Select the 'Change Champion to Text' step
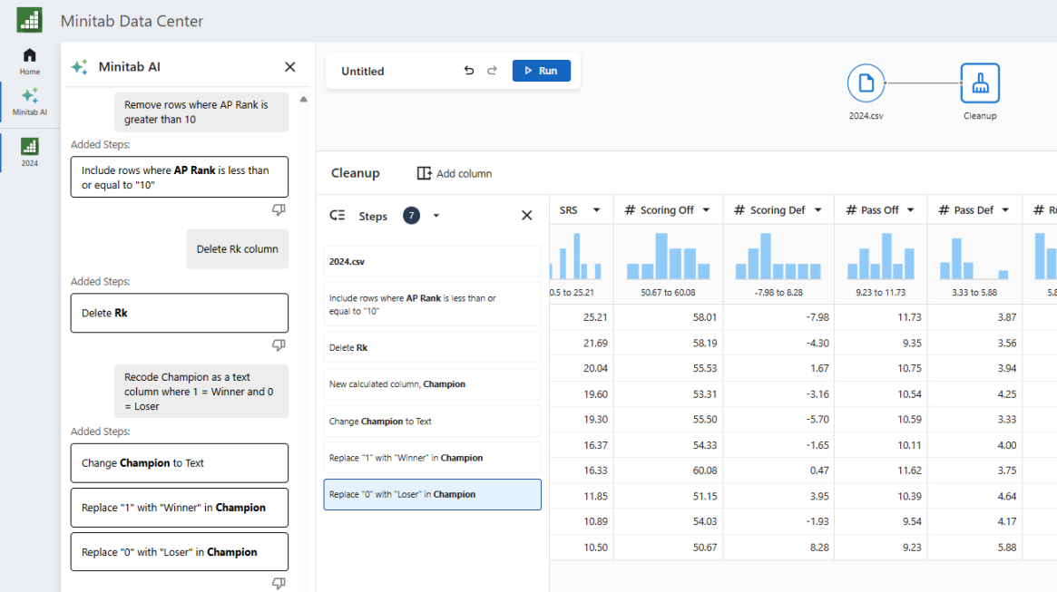This screenshot has width=1057, height=592. click(x=432, y=422)
